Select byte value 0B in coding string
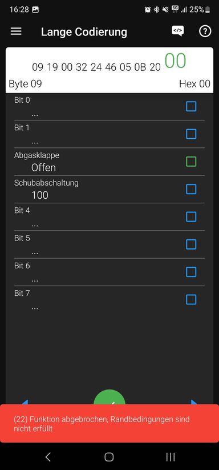Image resolution: width=219 pixels, height=470 pixels. (140, 67)
